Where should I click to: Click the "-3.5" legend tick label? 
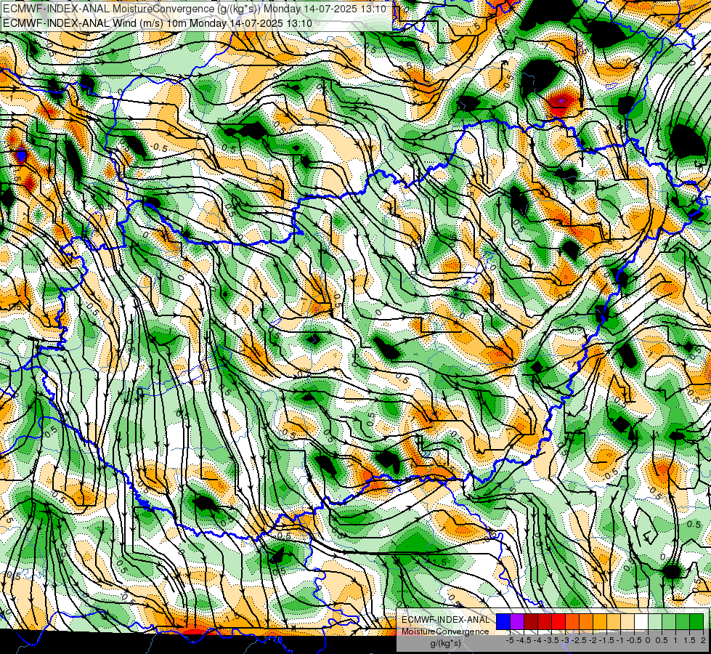(551, 640)
